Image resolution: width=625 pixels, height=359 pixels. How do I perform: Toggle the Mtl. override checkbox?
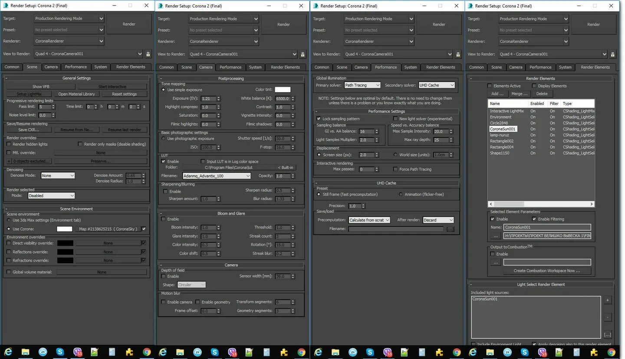(9, 153)
